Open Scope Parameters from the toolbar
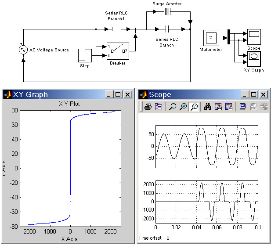Viewport: 271px width, 245px height. tap(159, 107)
